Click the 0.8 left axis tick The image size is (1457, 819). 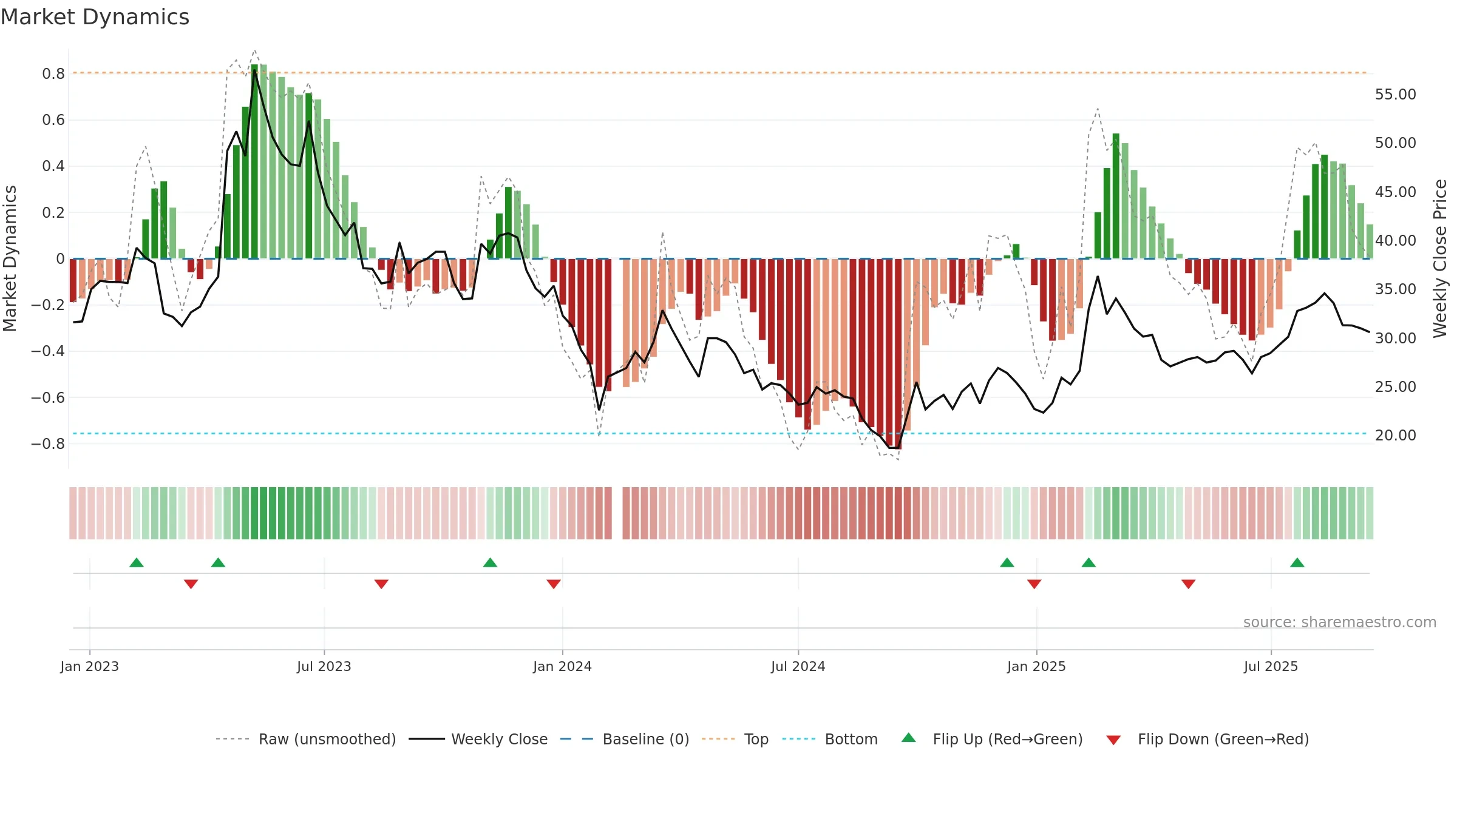click(x=53, y=74)
